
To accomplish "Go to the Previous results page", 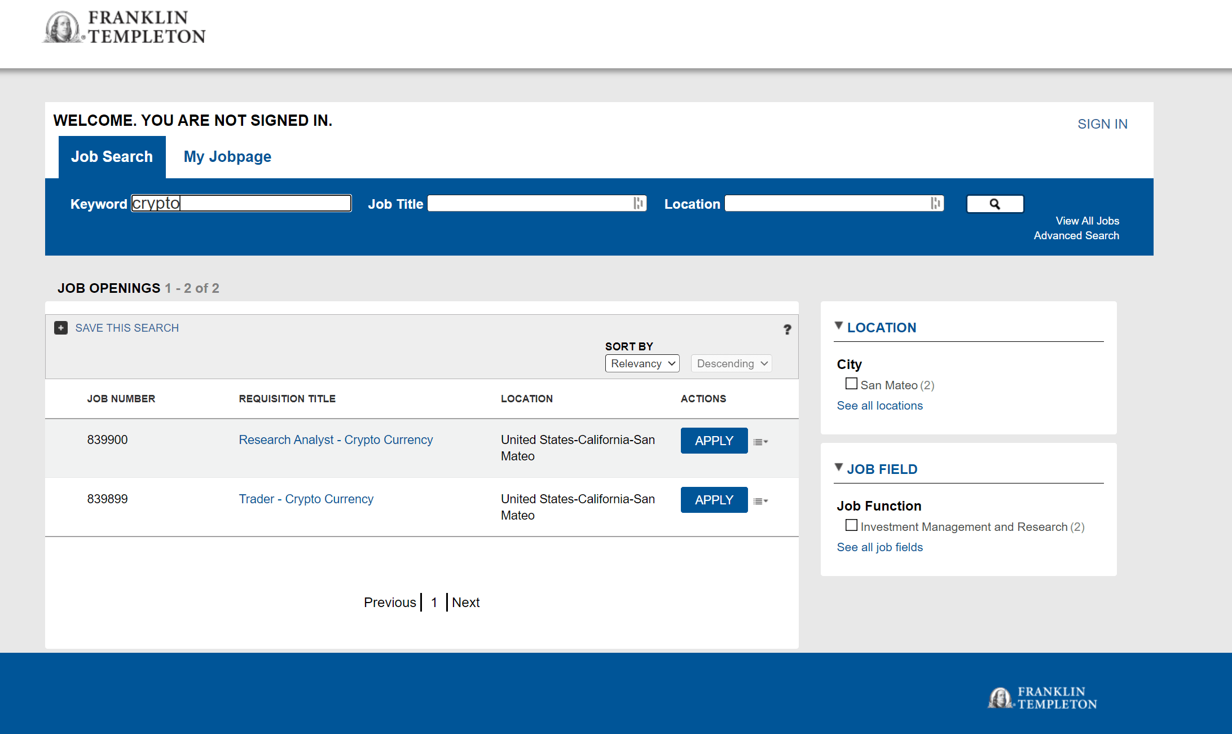I will pyautogui.click(x=390, y=603).
